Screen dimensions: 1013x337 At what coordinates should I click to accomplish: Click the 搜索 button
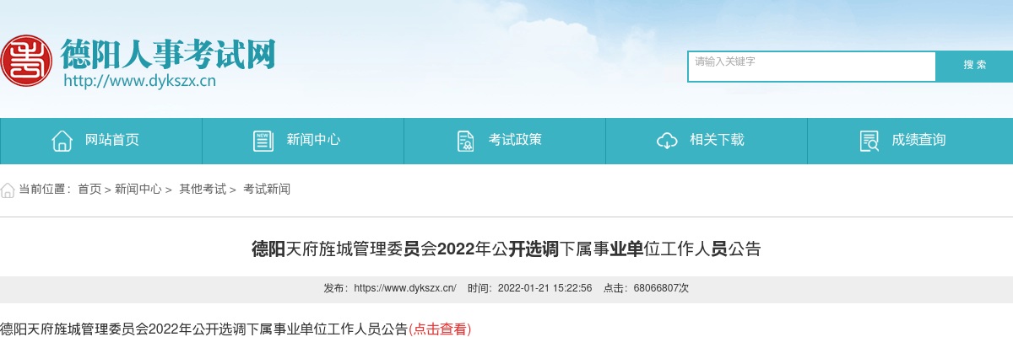point(975,66)
